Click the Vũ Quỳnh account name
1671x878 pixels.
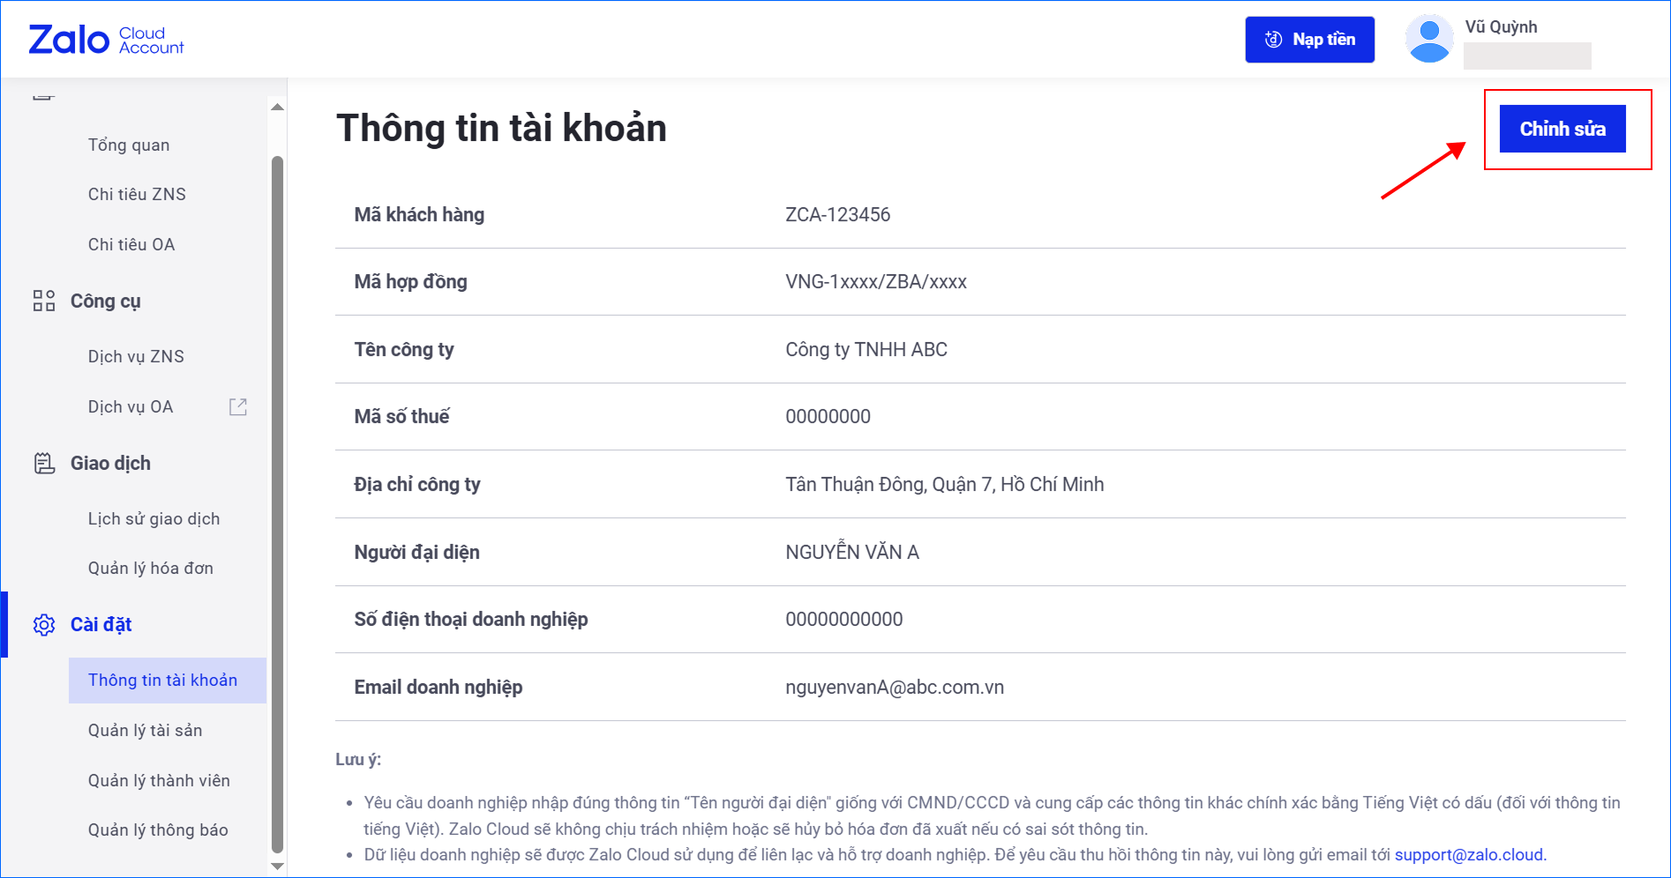click(x=1501, y=26)
